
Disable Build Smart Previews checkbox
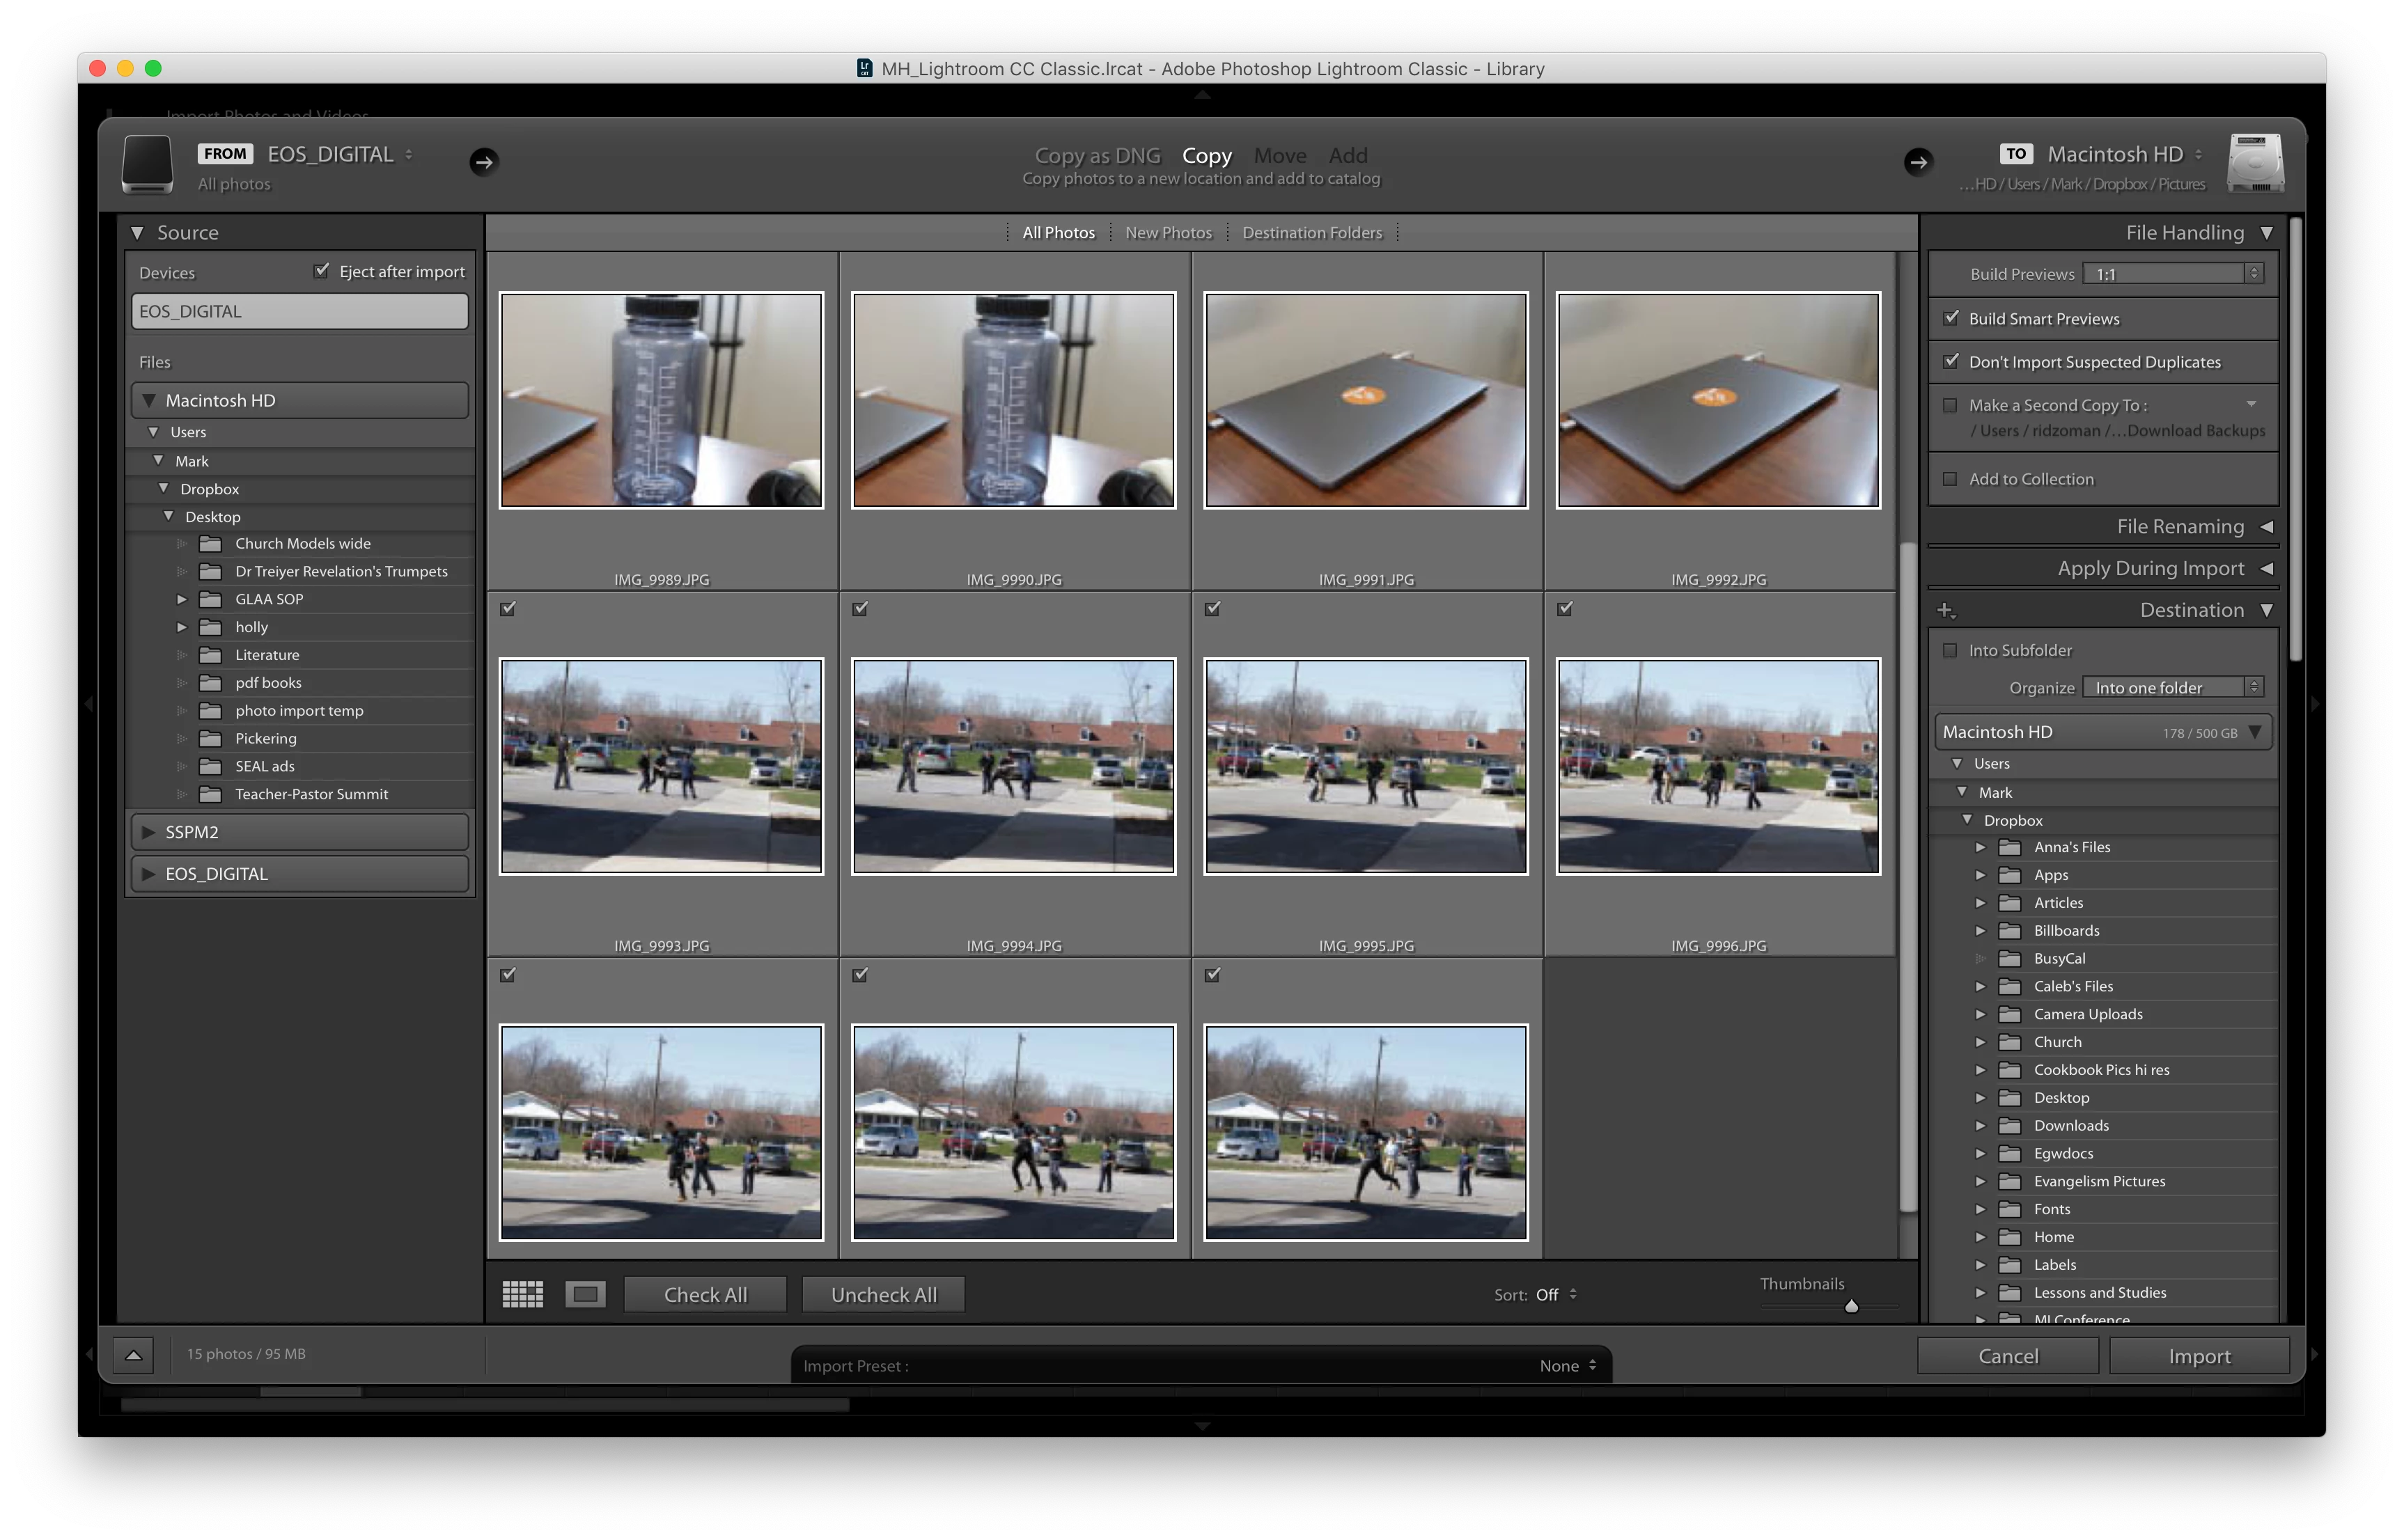coord(1950,318)
